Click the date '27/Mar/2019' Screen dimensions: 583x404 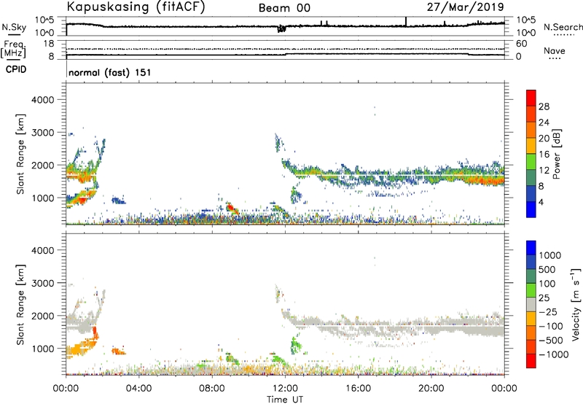coord(465,7)
